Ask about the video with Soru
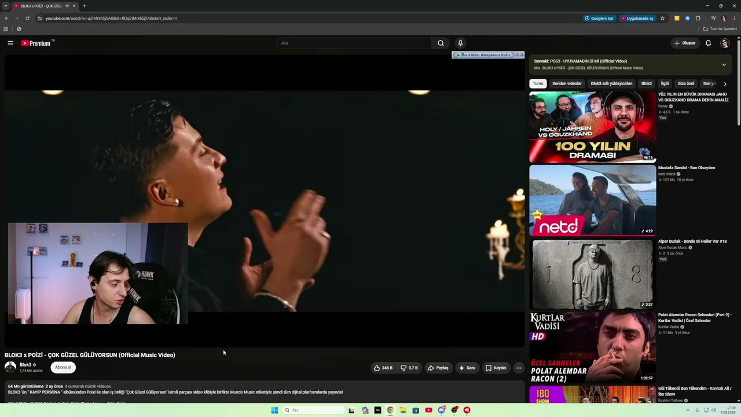Viewport: 741px width, 417px height. click(467, 368)
